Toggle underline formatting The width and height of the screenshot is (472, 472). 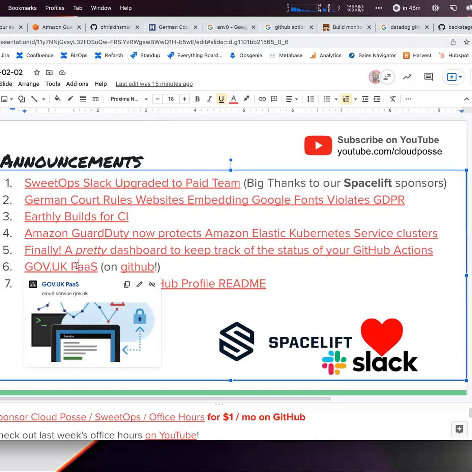point(221,99)
